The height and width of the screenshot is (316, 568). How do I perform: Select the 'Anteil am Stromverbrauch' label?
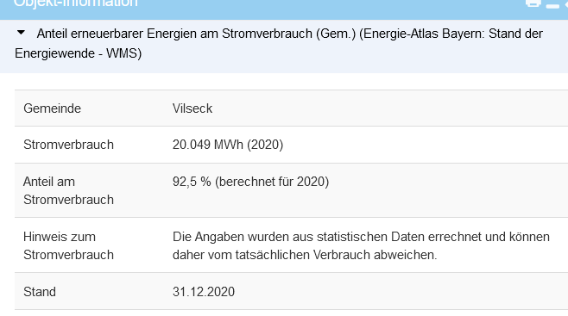click(68, 190)
